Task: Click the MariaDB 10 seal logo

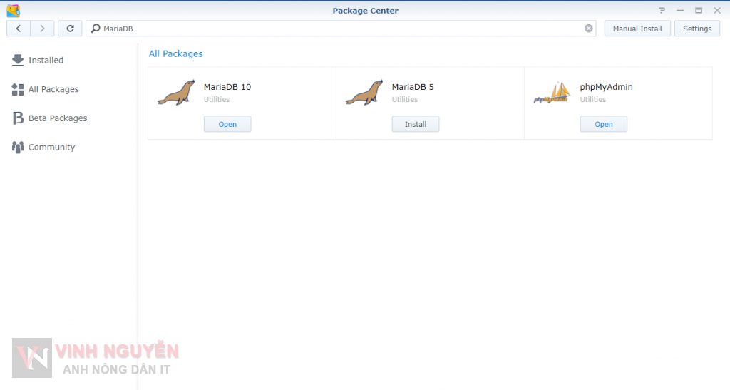Action: point(175,93)
